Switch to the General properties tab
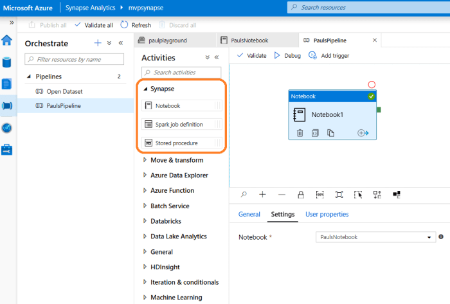The image size is (450, 304). pyautogui.click(x=249, y=214)
